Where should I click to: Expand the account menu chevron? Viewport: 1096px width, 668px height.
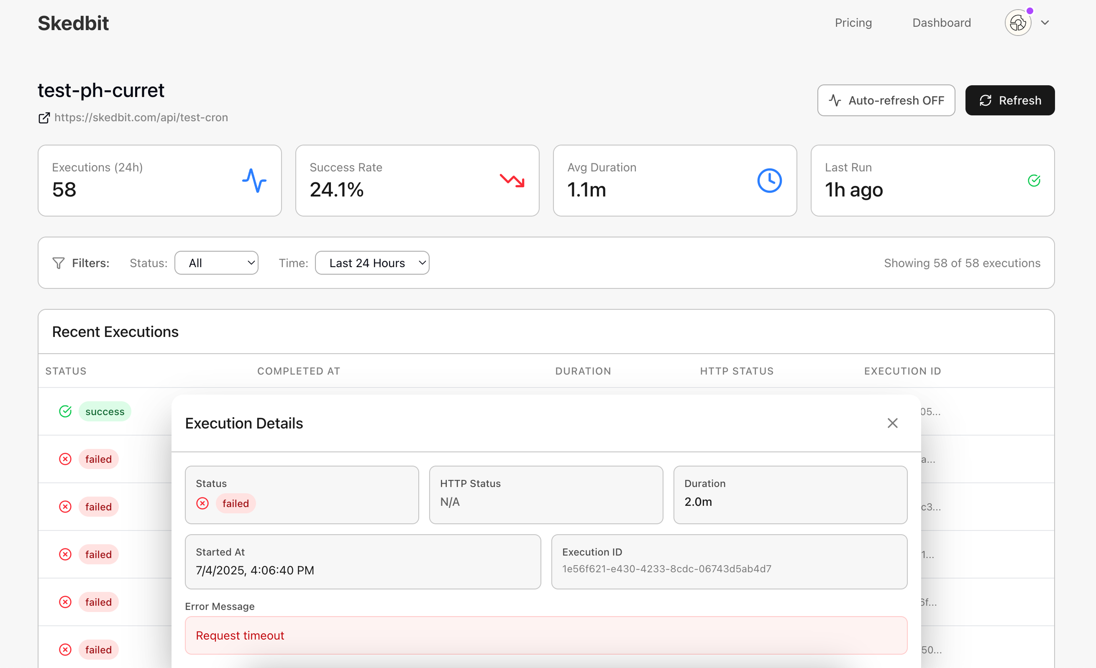tap(1045, 23)
